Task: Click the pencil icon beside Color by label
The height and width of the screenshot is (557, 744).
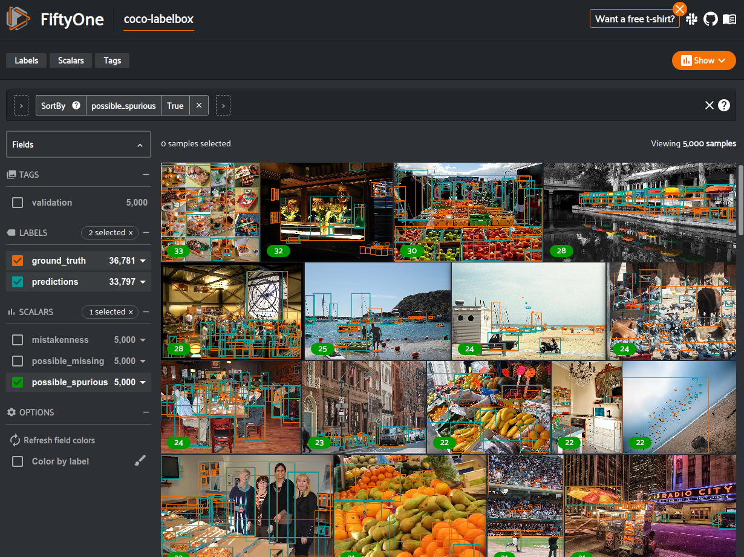Action: (140, 461)
